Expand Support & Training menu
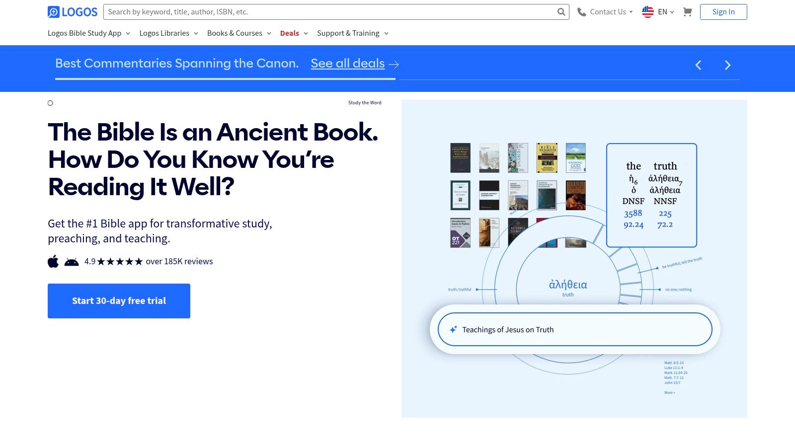 [x=353, y=33]
